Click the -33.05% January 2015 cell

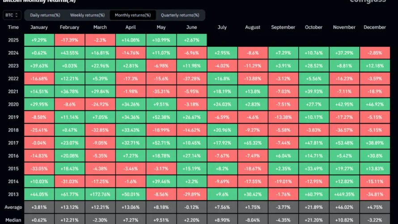pyautogui.click(x=39, y=169)
